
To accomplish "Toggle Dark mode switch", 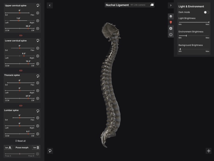I will pyautogui.click(x=206, y=12).
